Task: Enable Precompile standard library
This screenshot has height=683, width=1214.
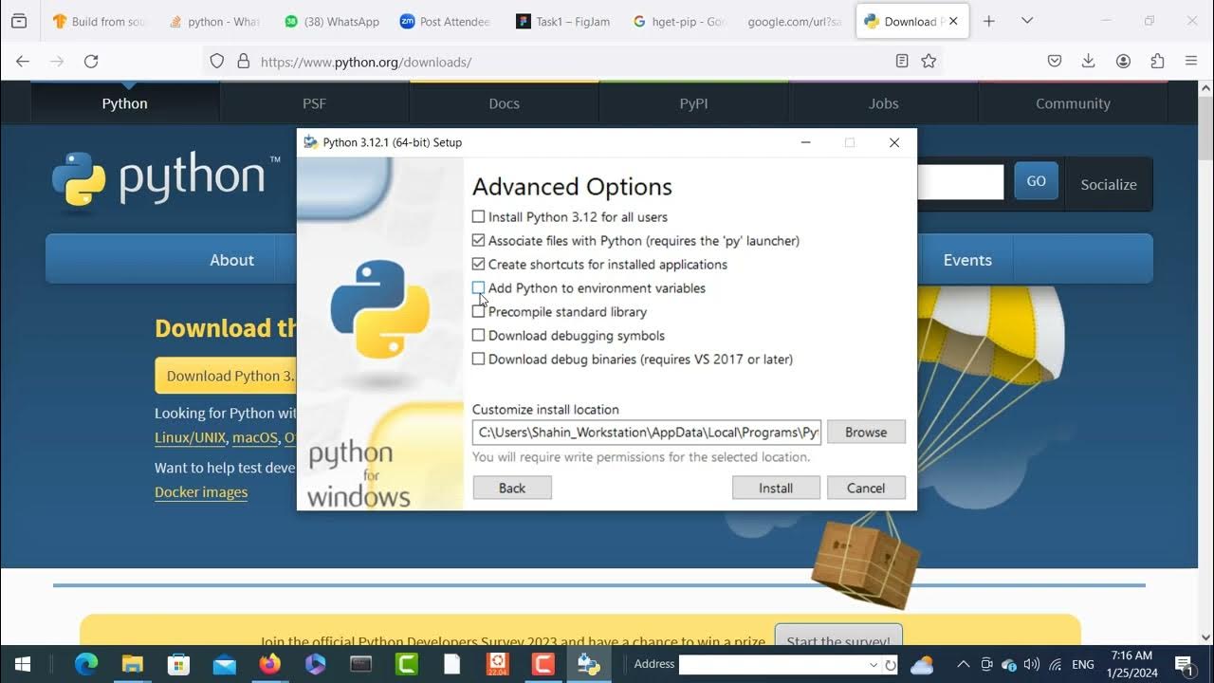Action: pyautogui.click(x=478, y=312)
